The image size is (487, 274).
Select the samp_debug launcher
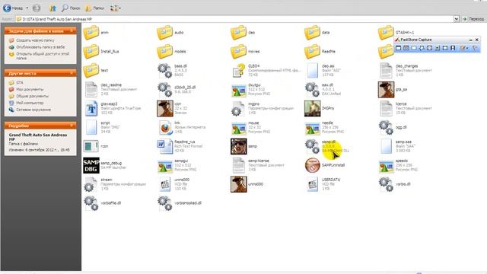(x=91, y=165)
